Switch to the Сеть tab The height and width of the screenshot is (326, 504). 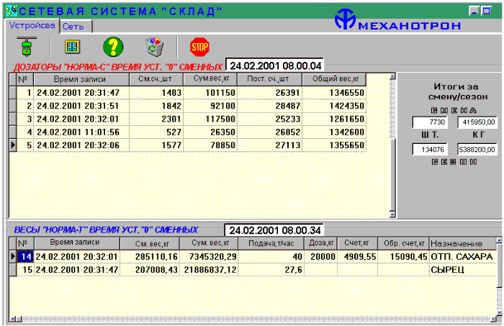pyautogui.click(x=76, y=27)
